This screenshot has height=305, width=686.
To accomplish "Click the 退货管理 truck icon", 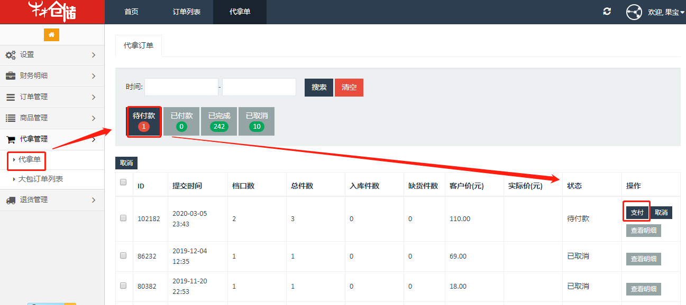I will [11, 200].
